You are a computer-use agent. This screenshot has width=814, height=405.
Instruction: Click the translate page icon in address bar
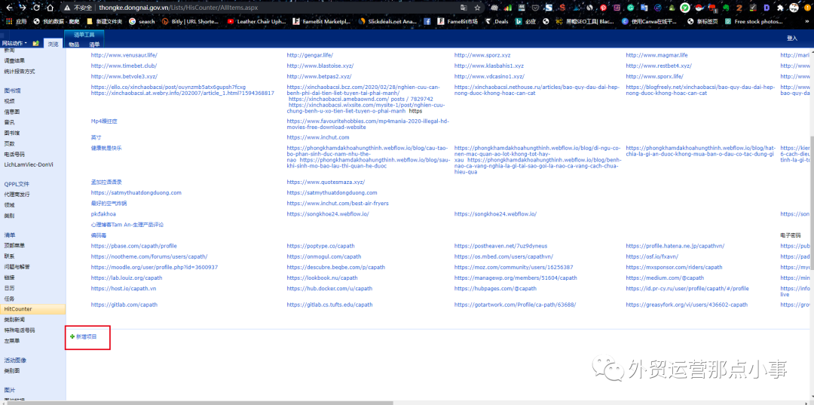point(464,8)
